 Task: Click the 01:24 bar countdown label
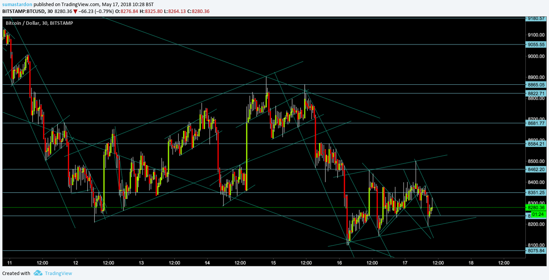click(538, 214)
